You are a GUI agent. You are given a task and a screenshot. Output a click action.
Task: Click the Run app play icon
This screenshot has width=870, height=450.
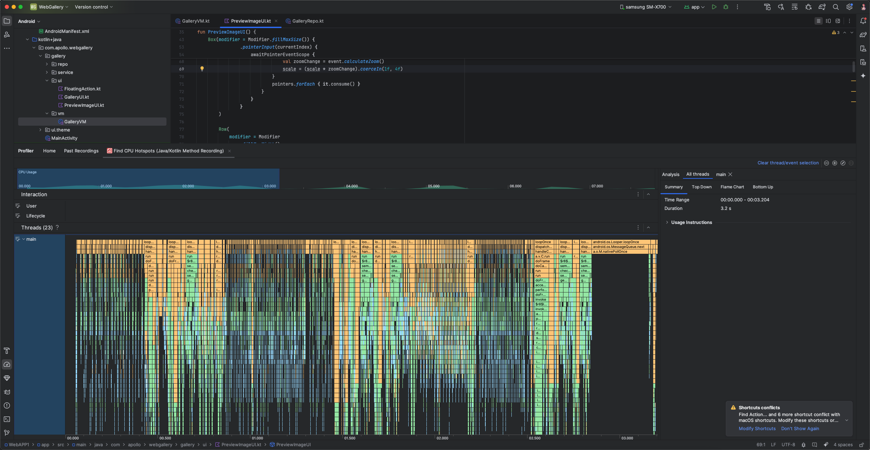714,7
